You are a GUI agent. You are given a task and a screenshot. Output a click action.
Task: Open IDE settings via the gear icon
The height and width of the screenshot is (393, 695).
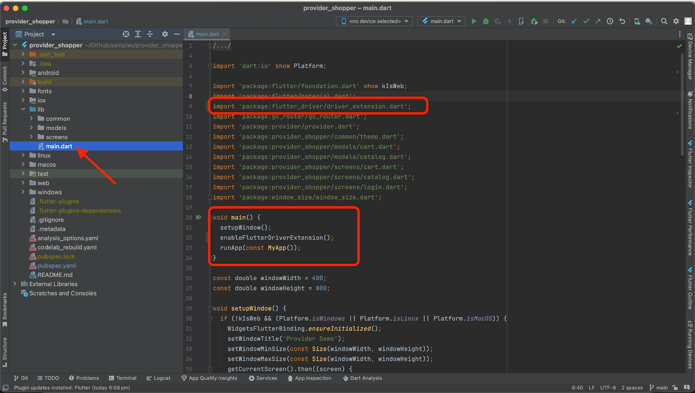click(x=676, y=21)
